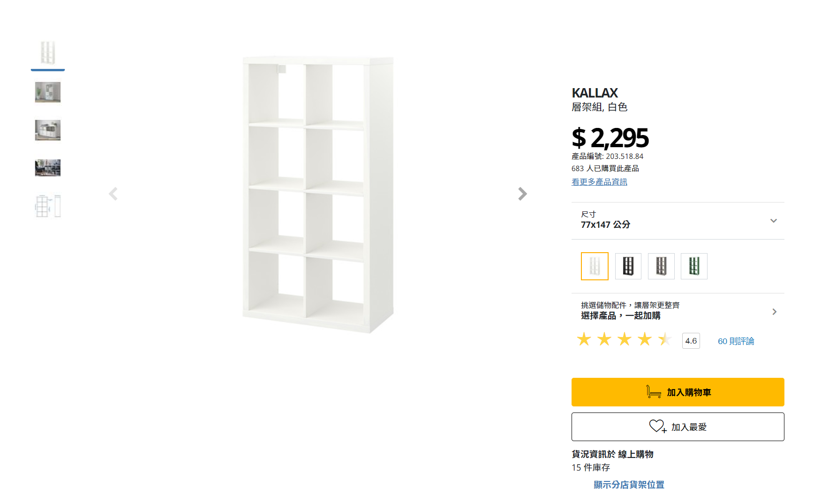The image size is (836, 495).
Task: Open the 60 則評論 reviews link
Action: tap(736, 341)
